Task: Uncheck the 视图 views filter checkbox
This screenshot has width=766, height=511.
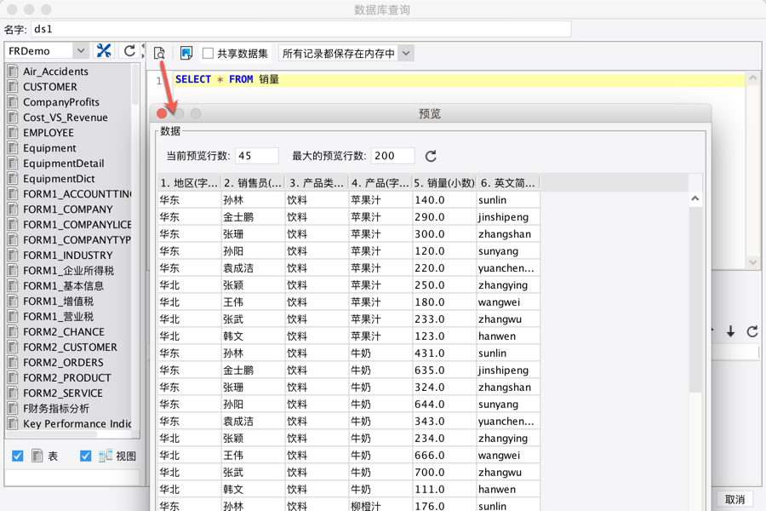Action: pyautogui.click(x=85, y=456)
